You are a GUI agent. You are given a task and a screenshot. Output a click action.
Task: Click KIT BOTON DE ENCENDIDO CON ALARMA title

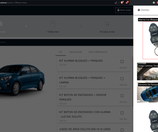pos(85,114)
